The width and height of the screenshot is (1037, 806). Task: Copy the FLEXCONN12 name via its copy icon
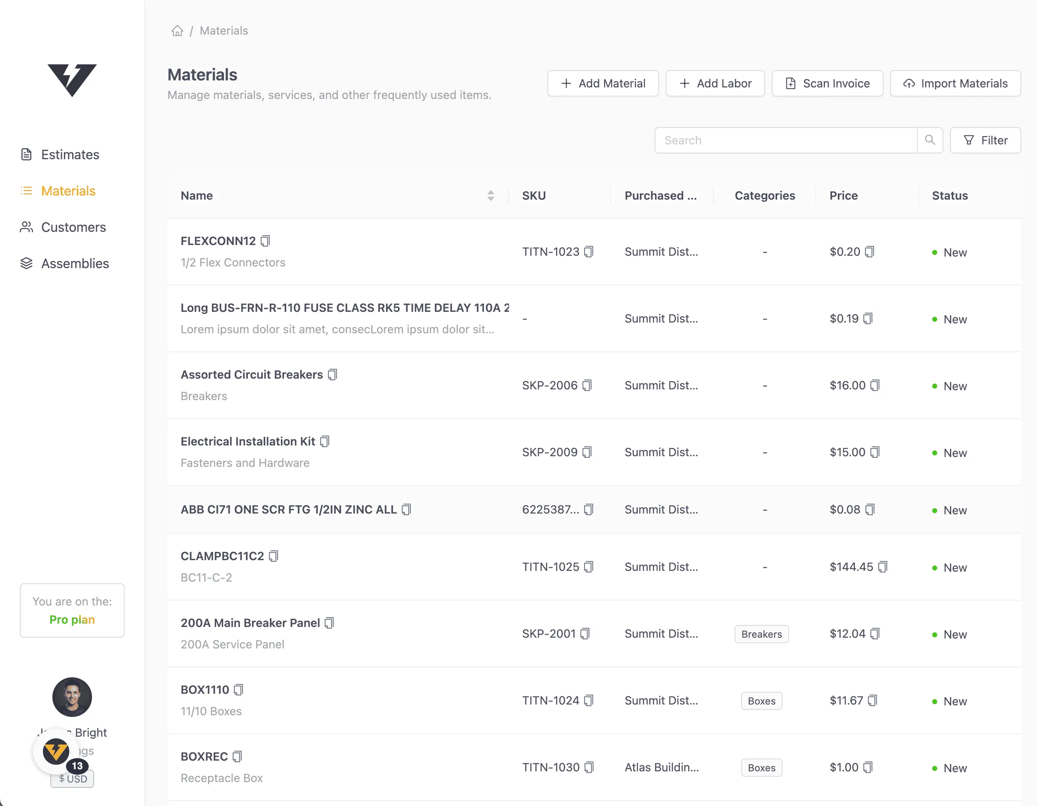pyautogui.click(x=265, y=240)
